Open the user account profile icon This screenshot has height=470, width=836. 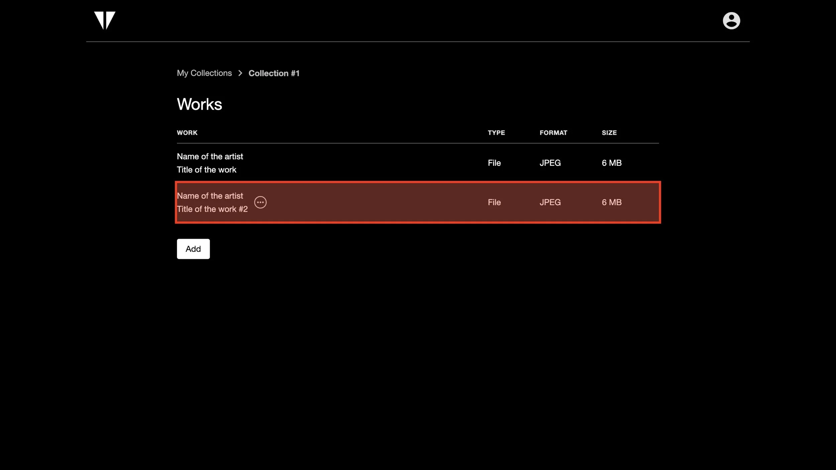click(731, 21)
